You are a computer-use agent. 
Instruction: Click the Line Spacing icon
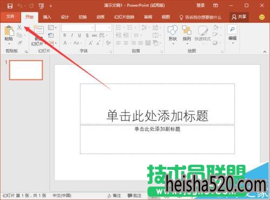(x=144, y=28)
